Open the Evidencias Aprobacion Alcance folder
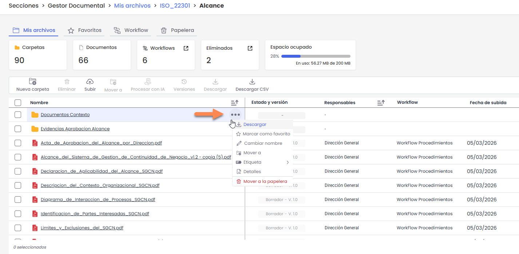Viewport: 519px width, 254px height. pos(75,129)
